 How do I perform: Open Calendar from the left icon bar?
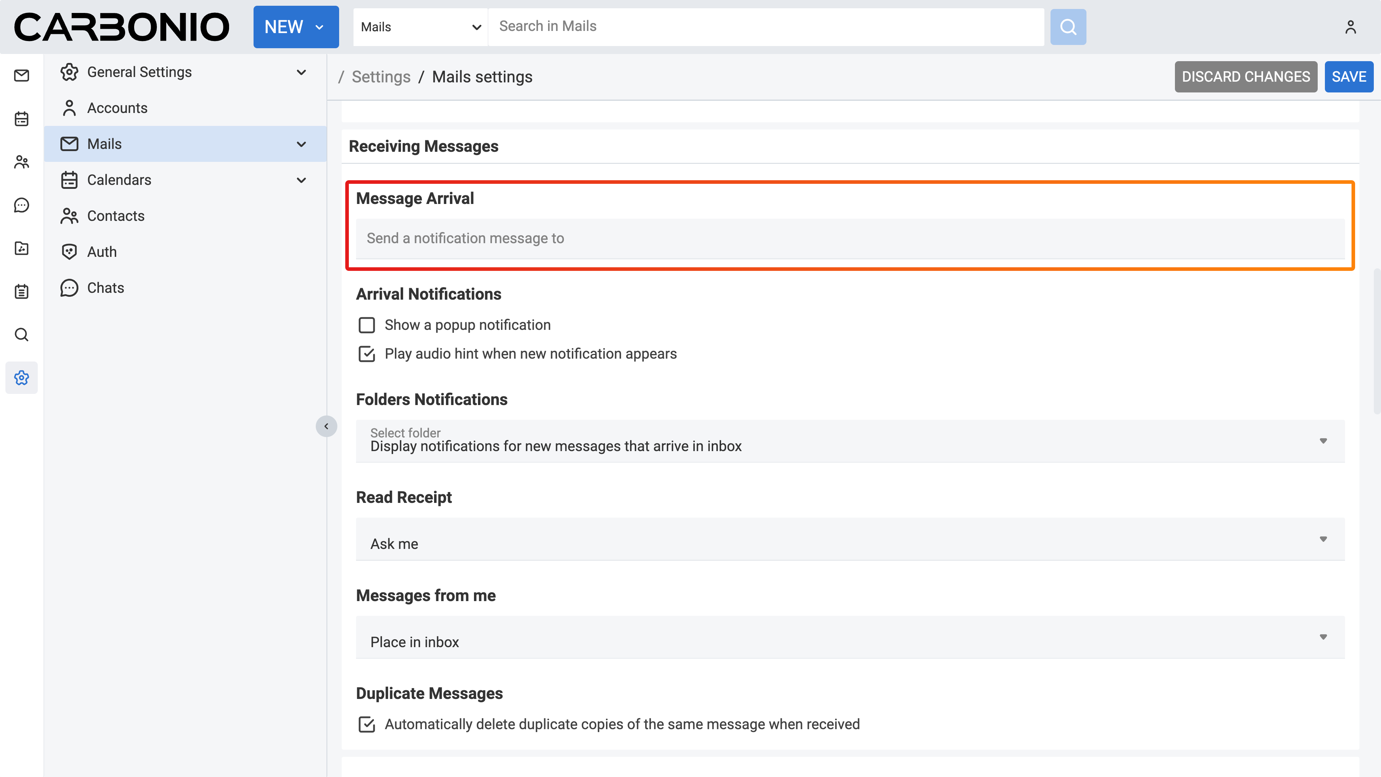[22, 119]
